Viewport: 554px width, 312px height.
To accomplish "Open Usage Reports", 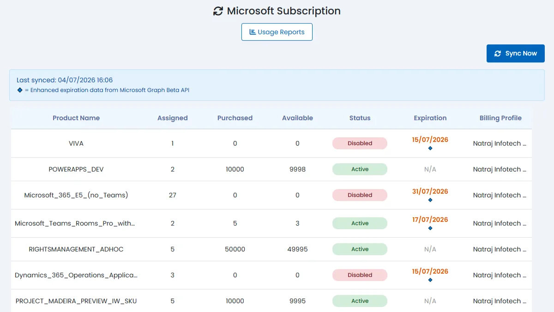I will pyautogui.click(x=277, y=32).
